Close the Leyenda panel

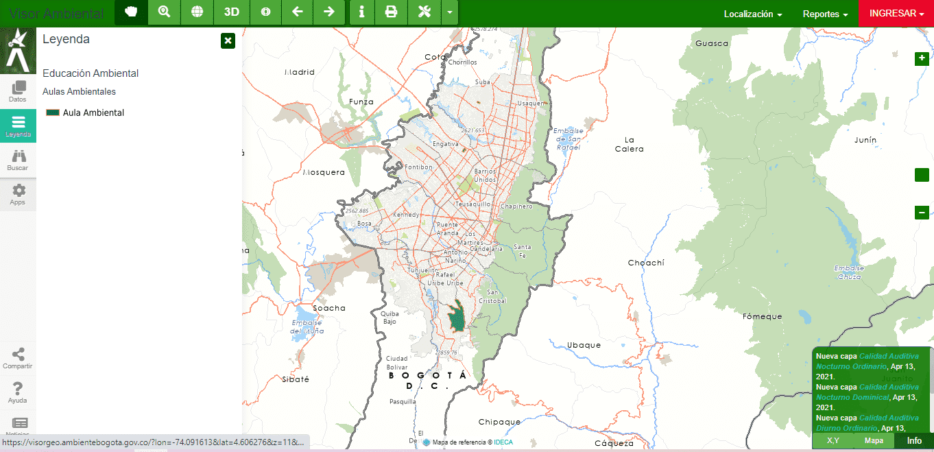tap(228, 40)
